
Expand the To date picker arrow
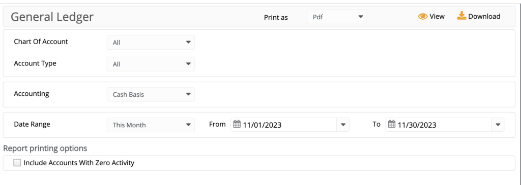click(498, 125)
